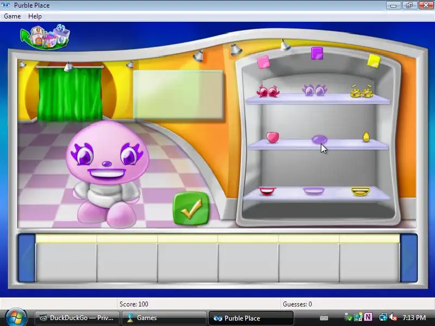The width and height of the screenshot is (435, 326).
Task: Pick the pink nose on the shelf
Action: (x=273, y=137)
